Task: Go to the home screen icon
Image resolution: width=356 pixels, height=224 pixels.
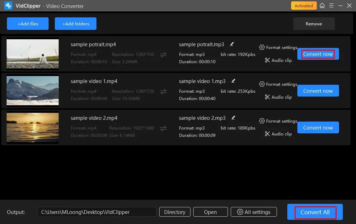Action: (x=322, y=6)
